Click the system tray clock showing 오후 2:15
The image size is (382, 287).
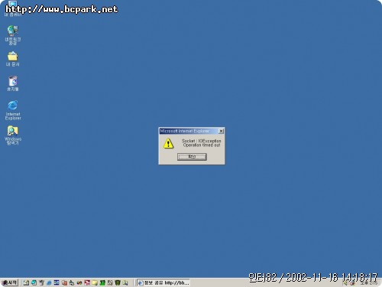(x=369, y=283)
